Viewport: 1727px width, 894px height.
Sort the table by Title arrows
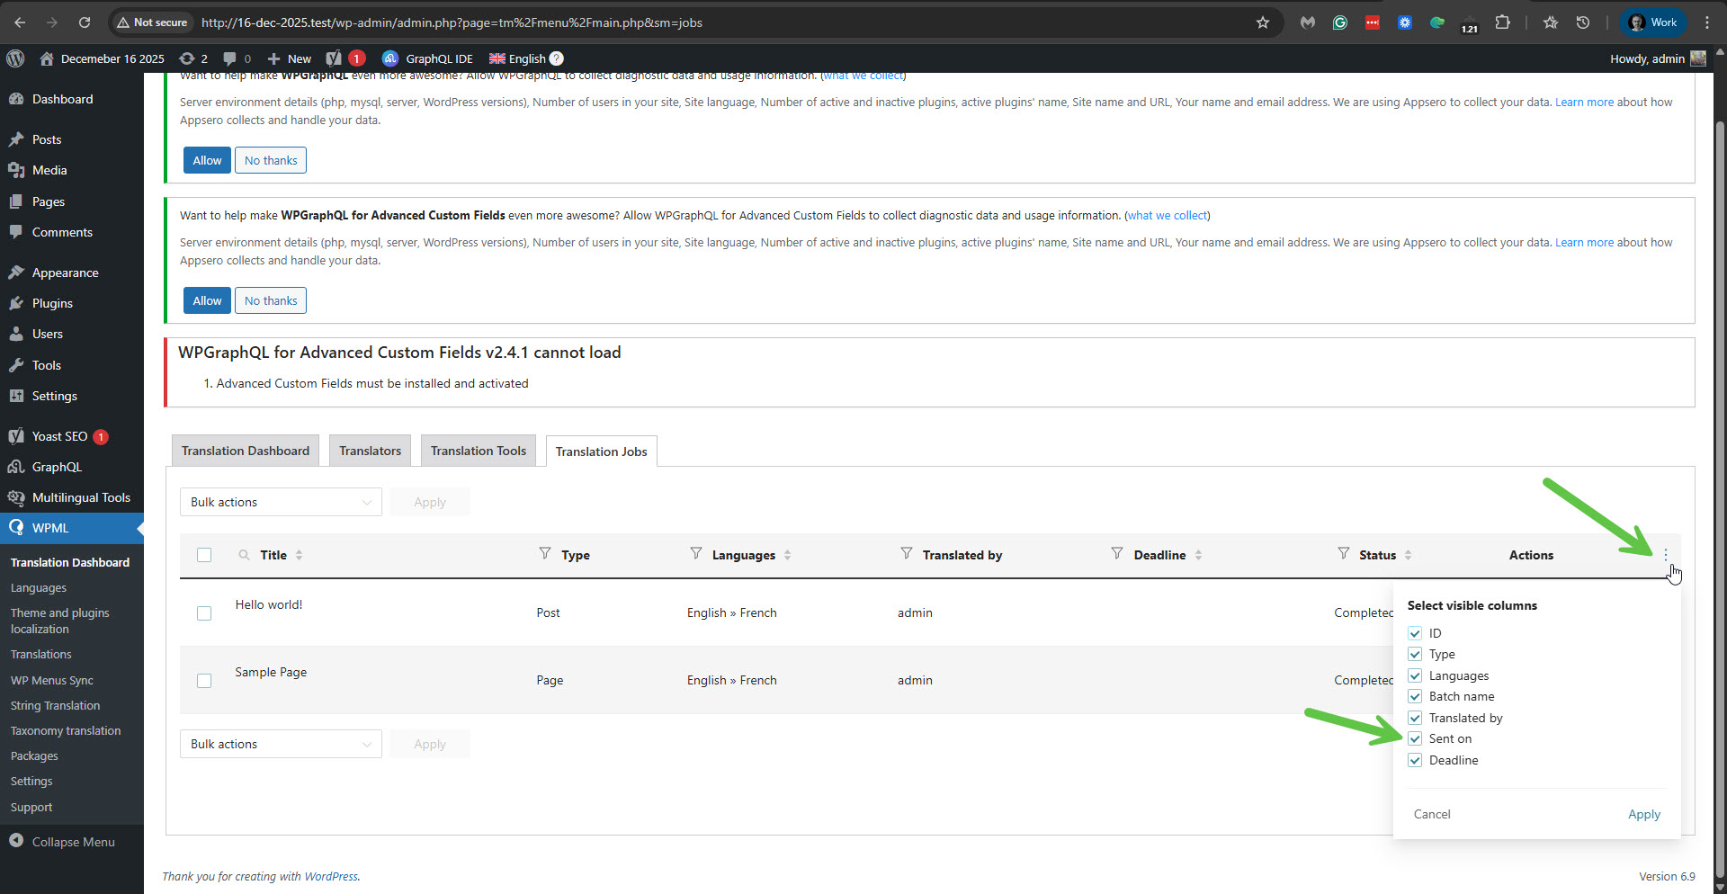pyautogui.click(x=300, y=555)
